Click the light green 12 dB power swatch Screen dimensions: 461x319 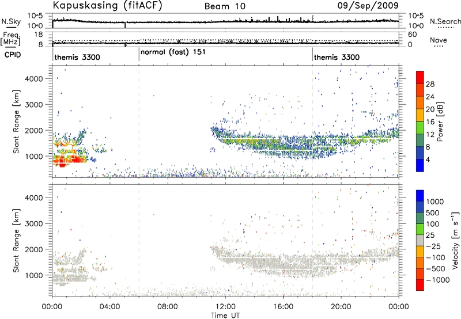pos(420,128)
